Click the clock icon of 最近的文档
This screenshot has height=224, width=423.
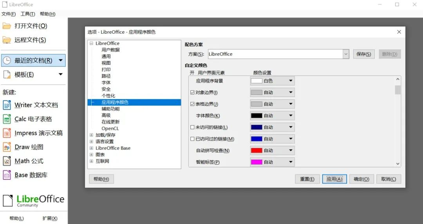(x=7, y=60)
